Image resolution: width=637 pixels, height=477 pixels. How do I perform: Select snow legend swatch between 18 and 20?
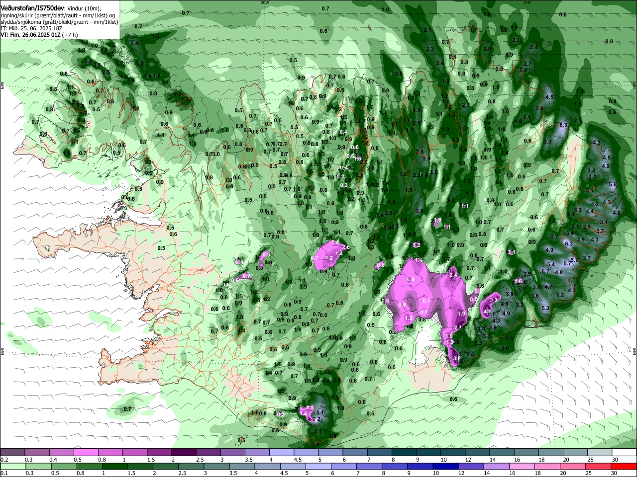[x=550, y=453]
